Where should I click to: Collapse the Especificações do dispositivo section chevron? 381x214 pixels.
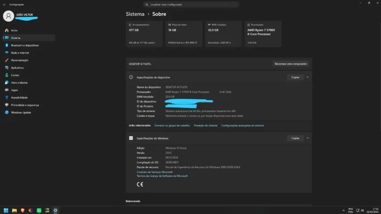click(308, 77)
